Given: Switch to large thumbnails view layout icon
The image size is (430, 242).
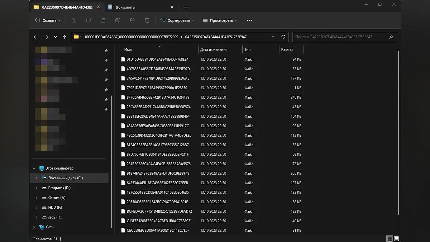Looking at the screenshot, I should tap(397, 239).
